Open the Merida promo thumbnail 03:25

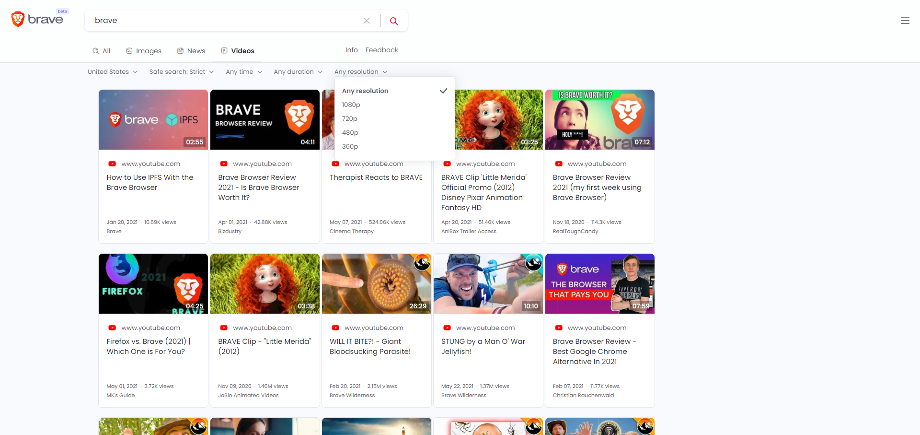[499, 119]
